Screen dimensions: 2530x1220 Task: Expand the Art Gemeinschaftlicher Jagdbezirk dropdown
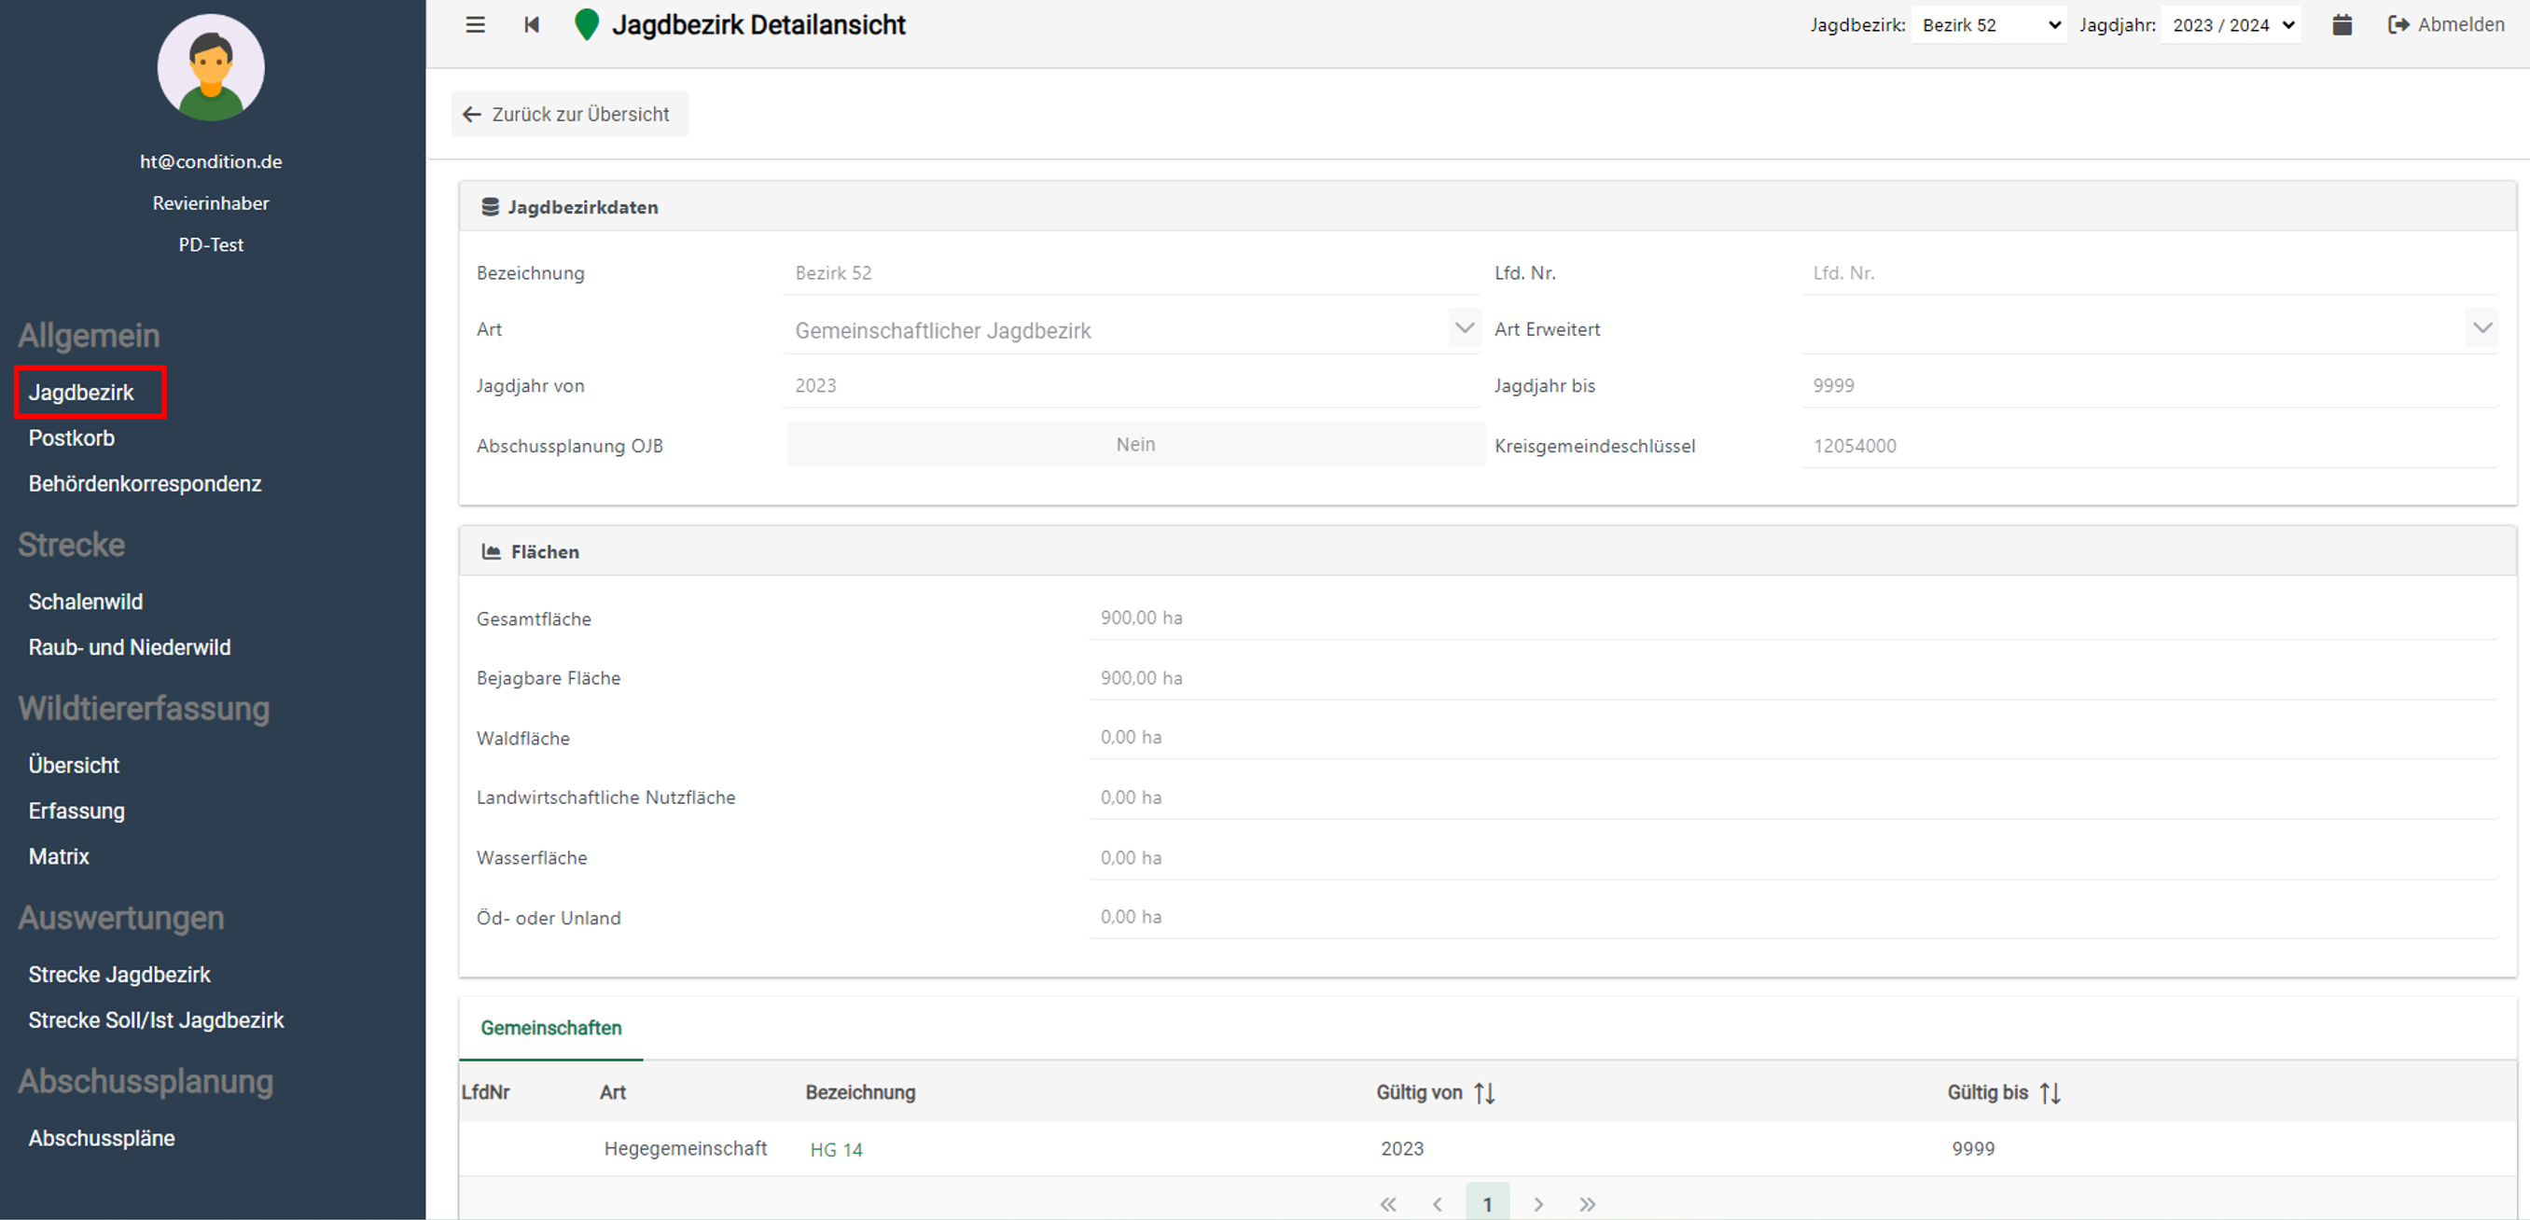pyautogui.click(x=1464, y=328)
